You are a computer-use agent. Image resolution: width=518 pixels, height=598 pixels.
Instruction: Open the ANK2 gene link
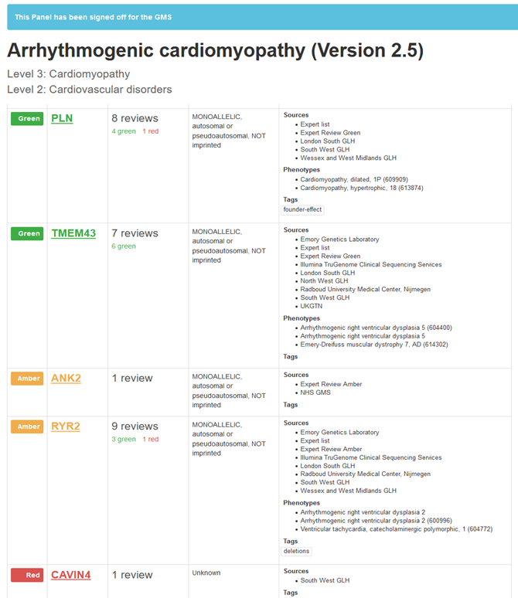pos(66,378)
